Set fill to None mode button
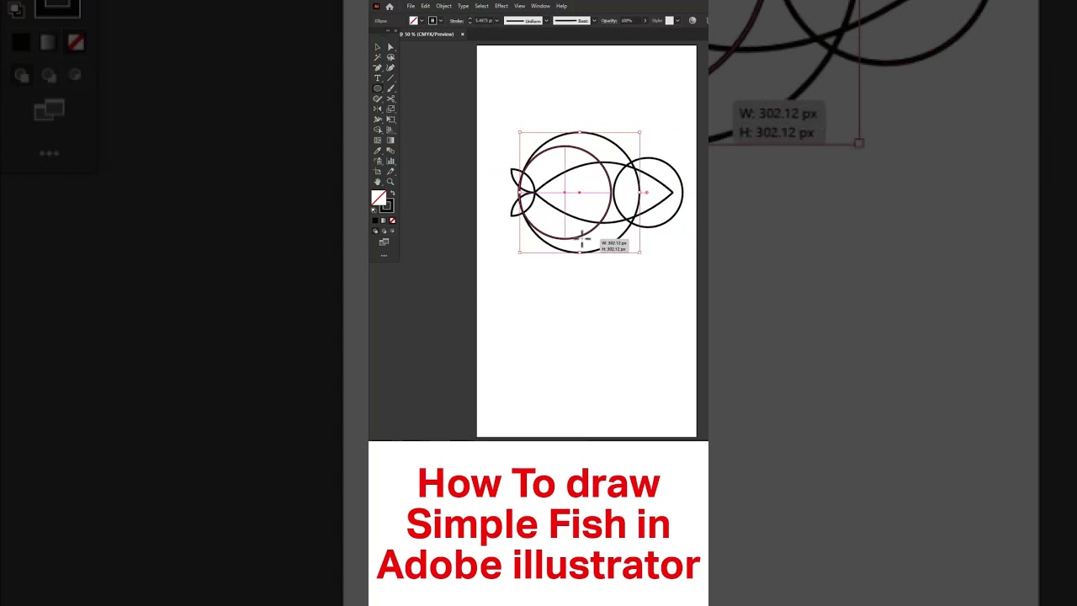Image resolution: width=1077 pixels, height=606 pixels. [392, 221]
